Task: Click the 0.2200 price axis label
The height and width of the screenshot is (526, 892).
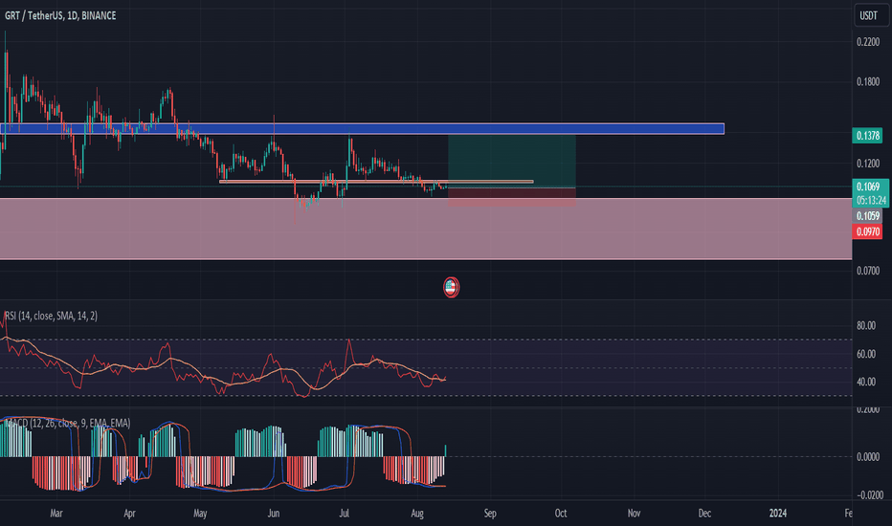Action: click(868, 42)
